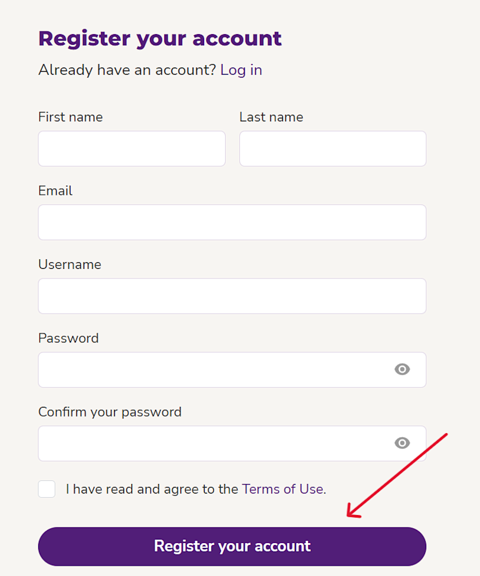The image size is (480, 576).
Task: Click the Email label text
Action: click(55, 190)
